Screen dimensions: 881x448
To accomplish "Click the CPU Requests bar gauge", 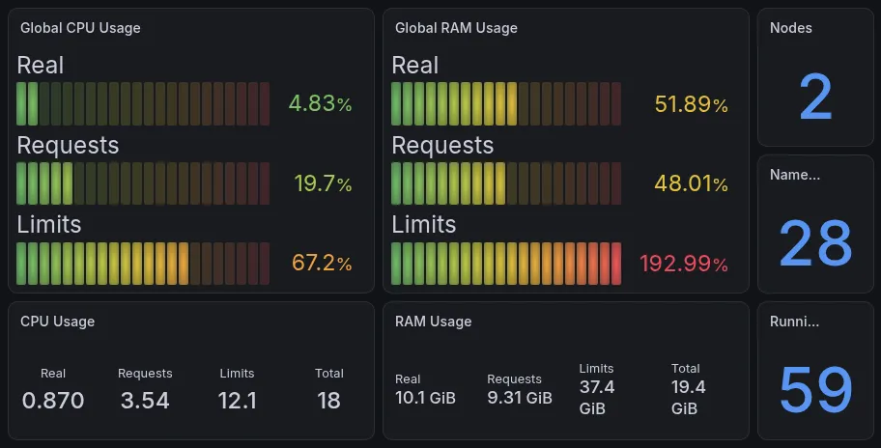I will coord(143,183).
